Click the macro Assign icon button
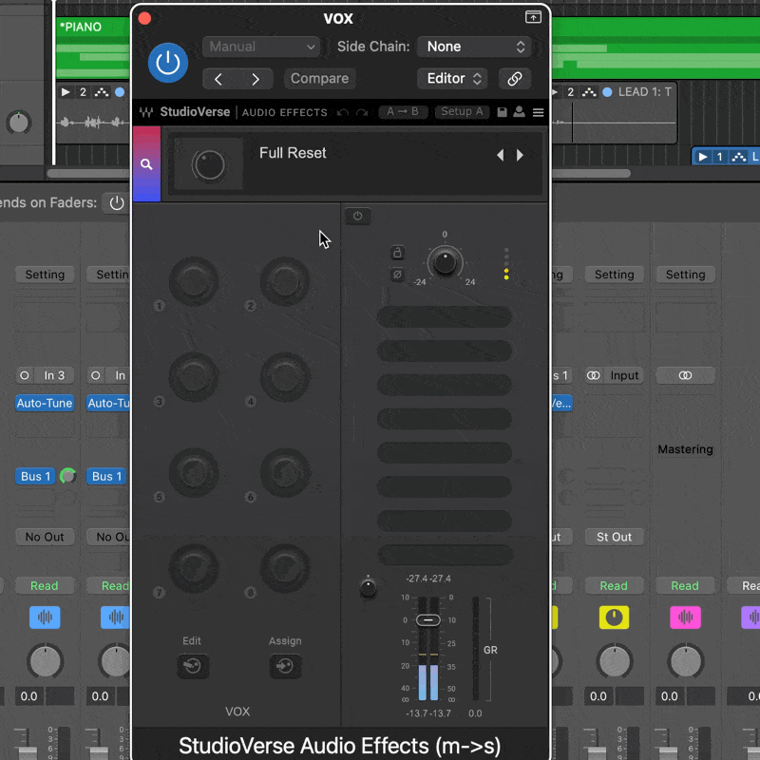Viewport: 760px width, 760px height. [x=285, y=667]
